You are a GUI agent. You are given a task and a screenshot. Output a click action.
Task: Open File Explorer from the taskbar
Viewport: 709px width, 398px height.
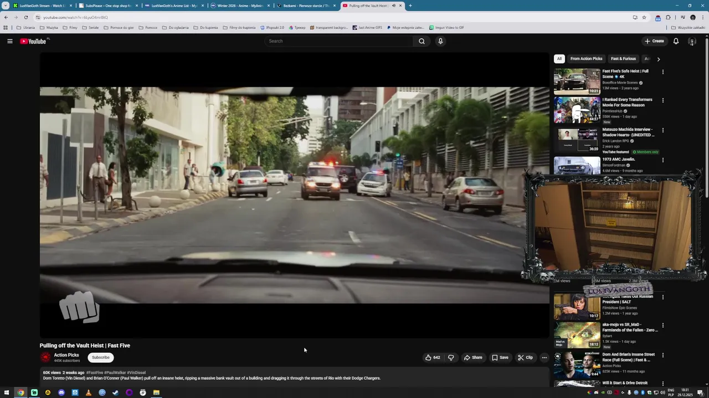(x=156, y=392)
